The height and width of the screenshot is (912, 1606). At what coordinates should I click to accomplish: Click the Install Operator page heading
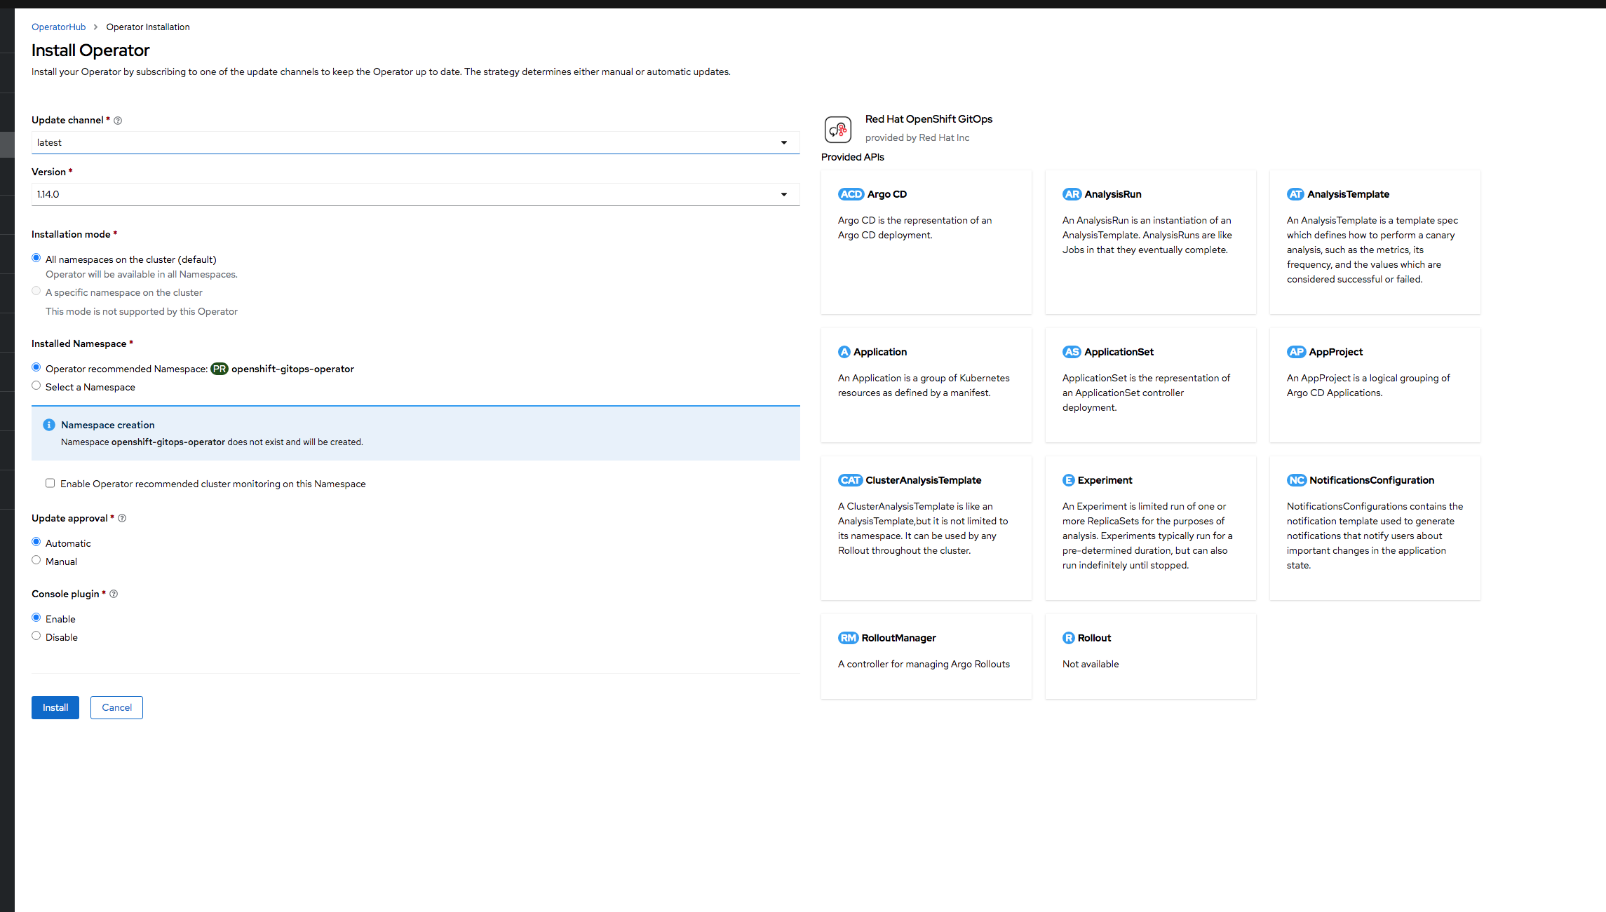click(x=90, y=50)
